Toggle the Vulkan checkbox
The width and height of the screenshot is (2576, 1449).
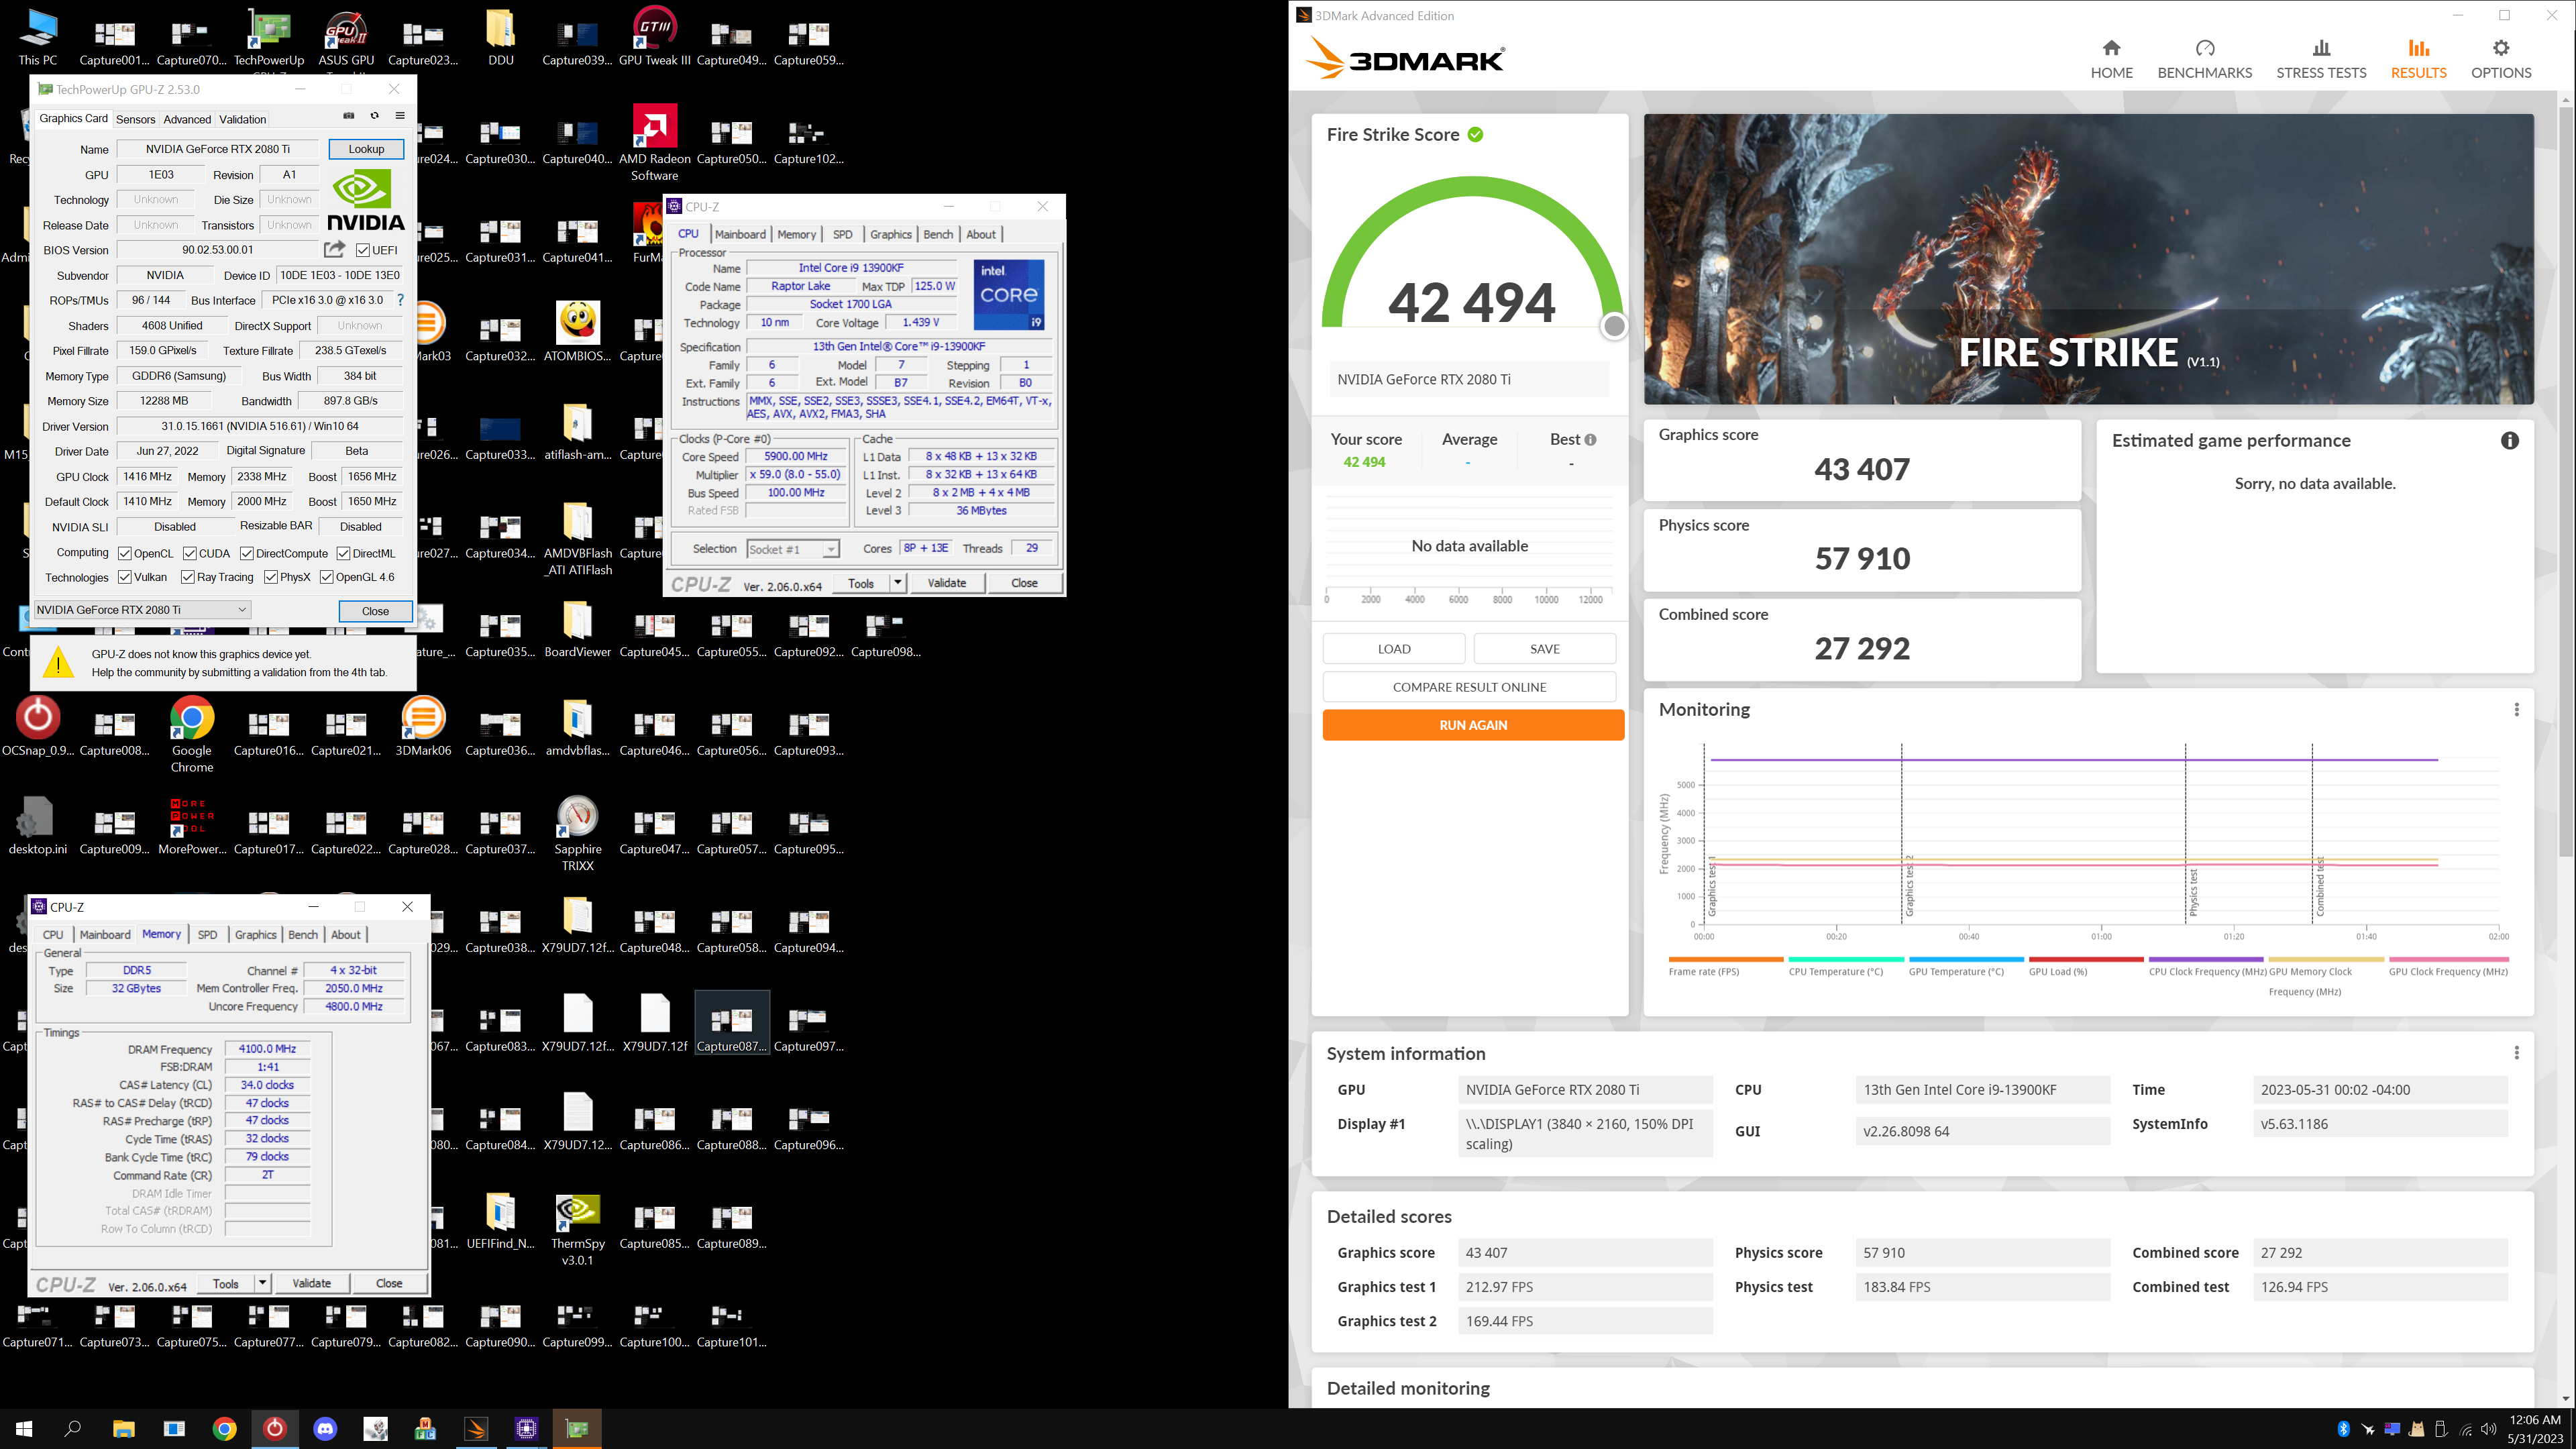(x=125, y=577)
